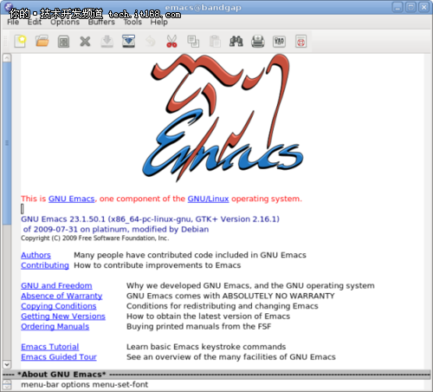Viewport: 433px width, 392px height.
Task: Open the Contributing link
Action: (x=45, y=265)
